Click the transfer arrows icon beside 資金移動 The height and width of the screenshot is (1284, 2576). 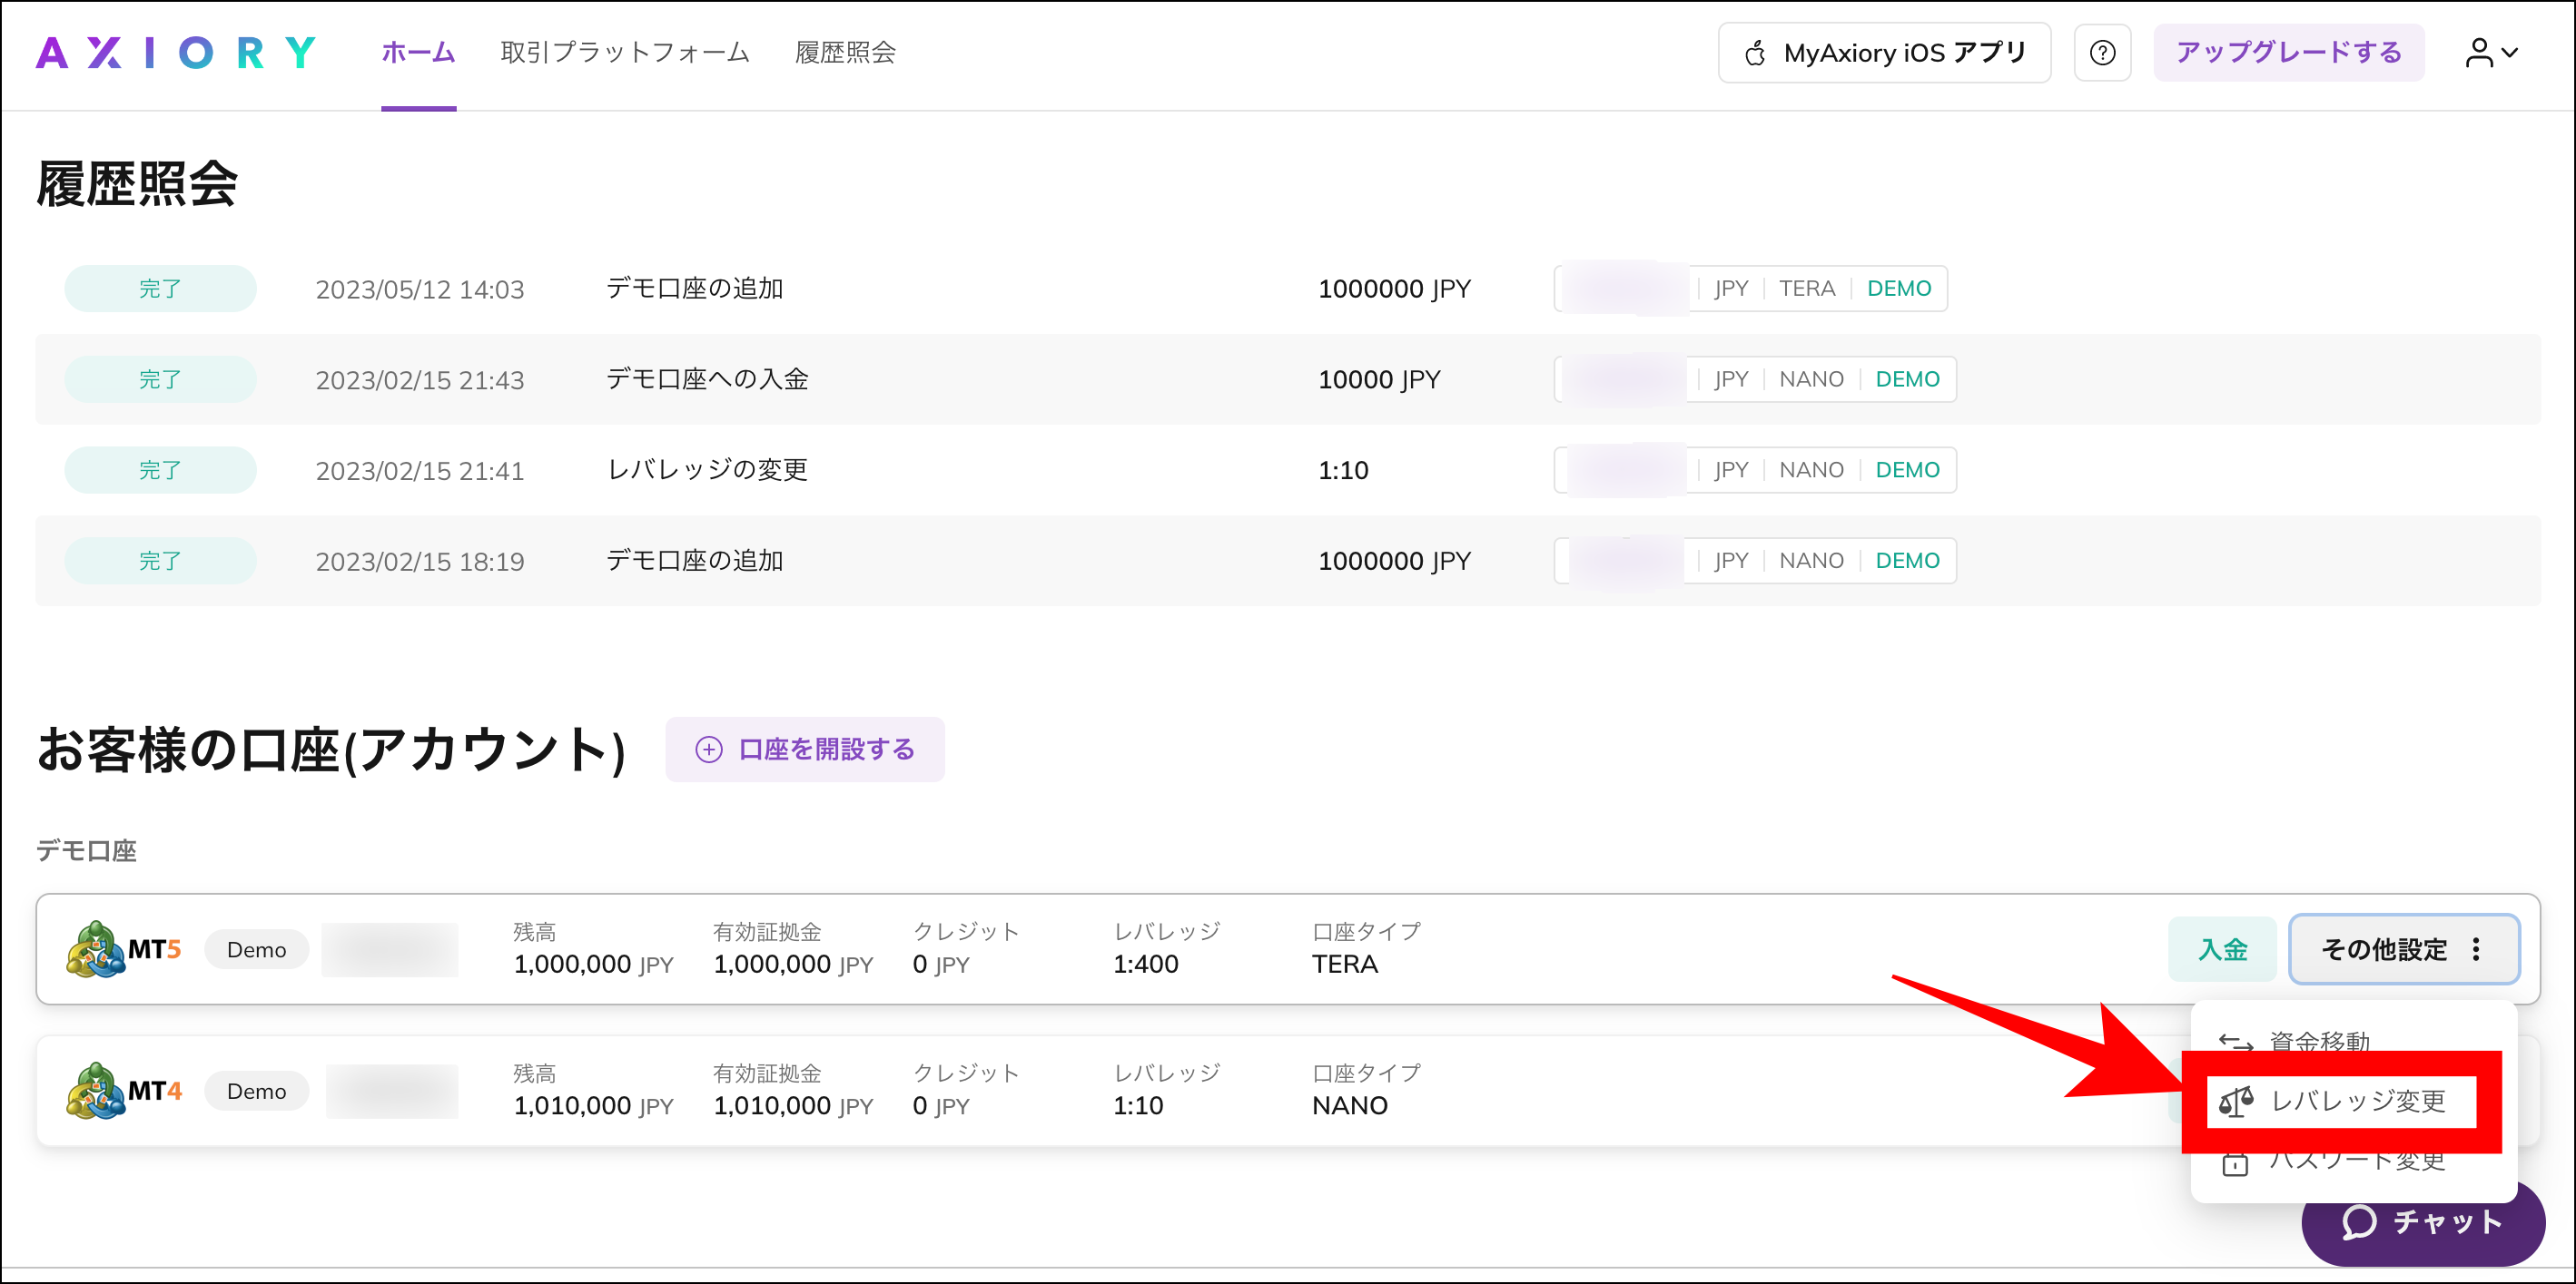coord(2237,1043)
